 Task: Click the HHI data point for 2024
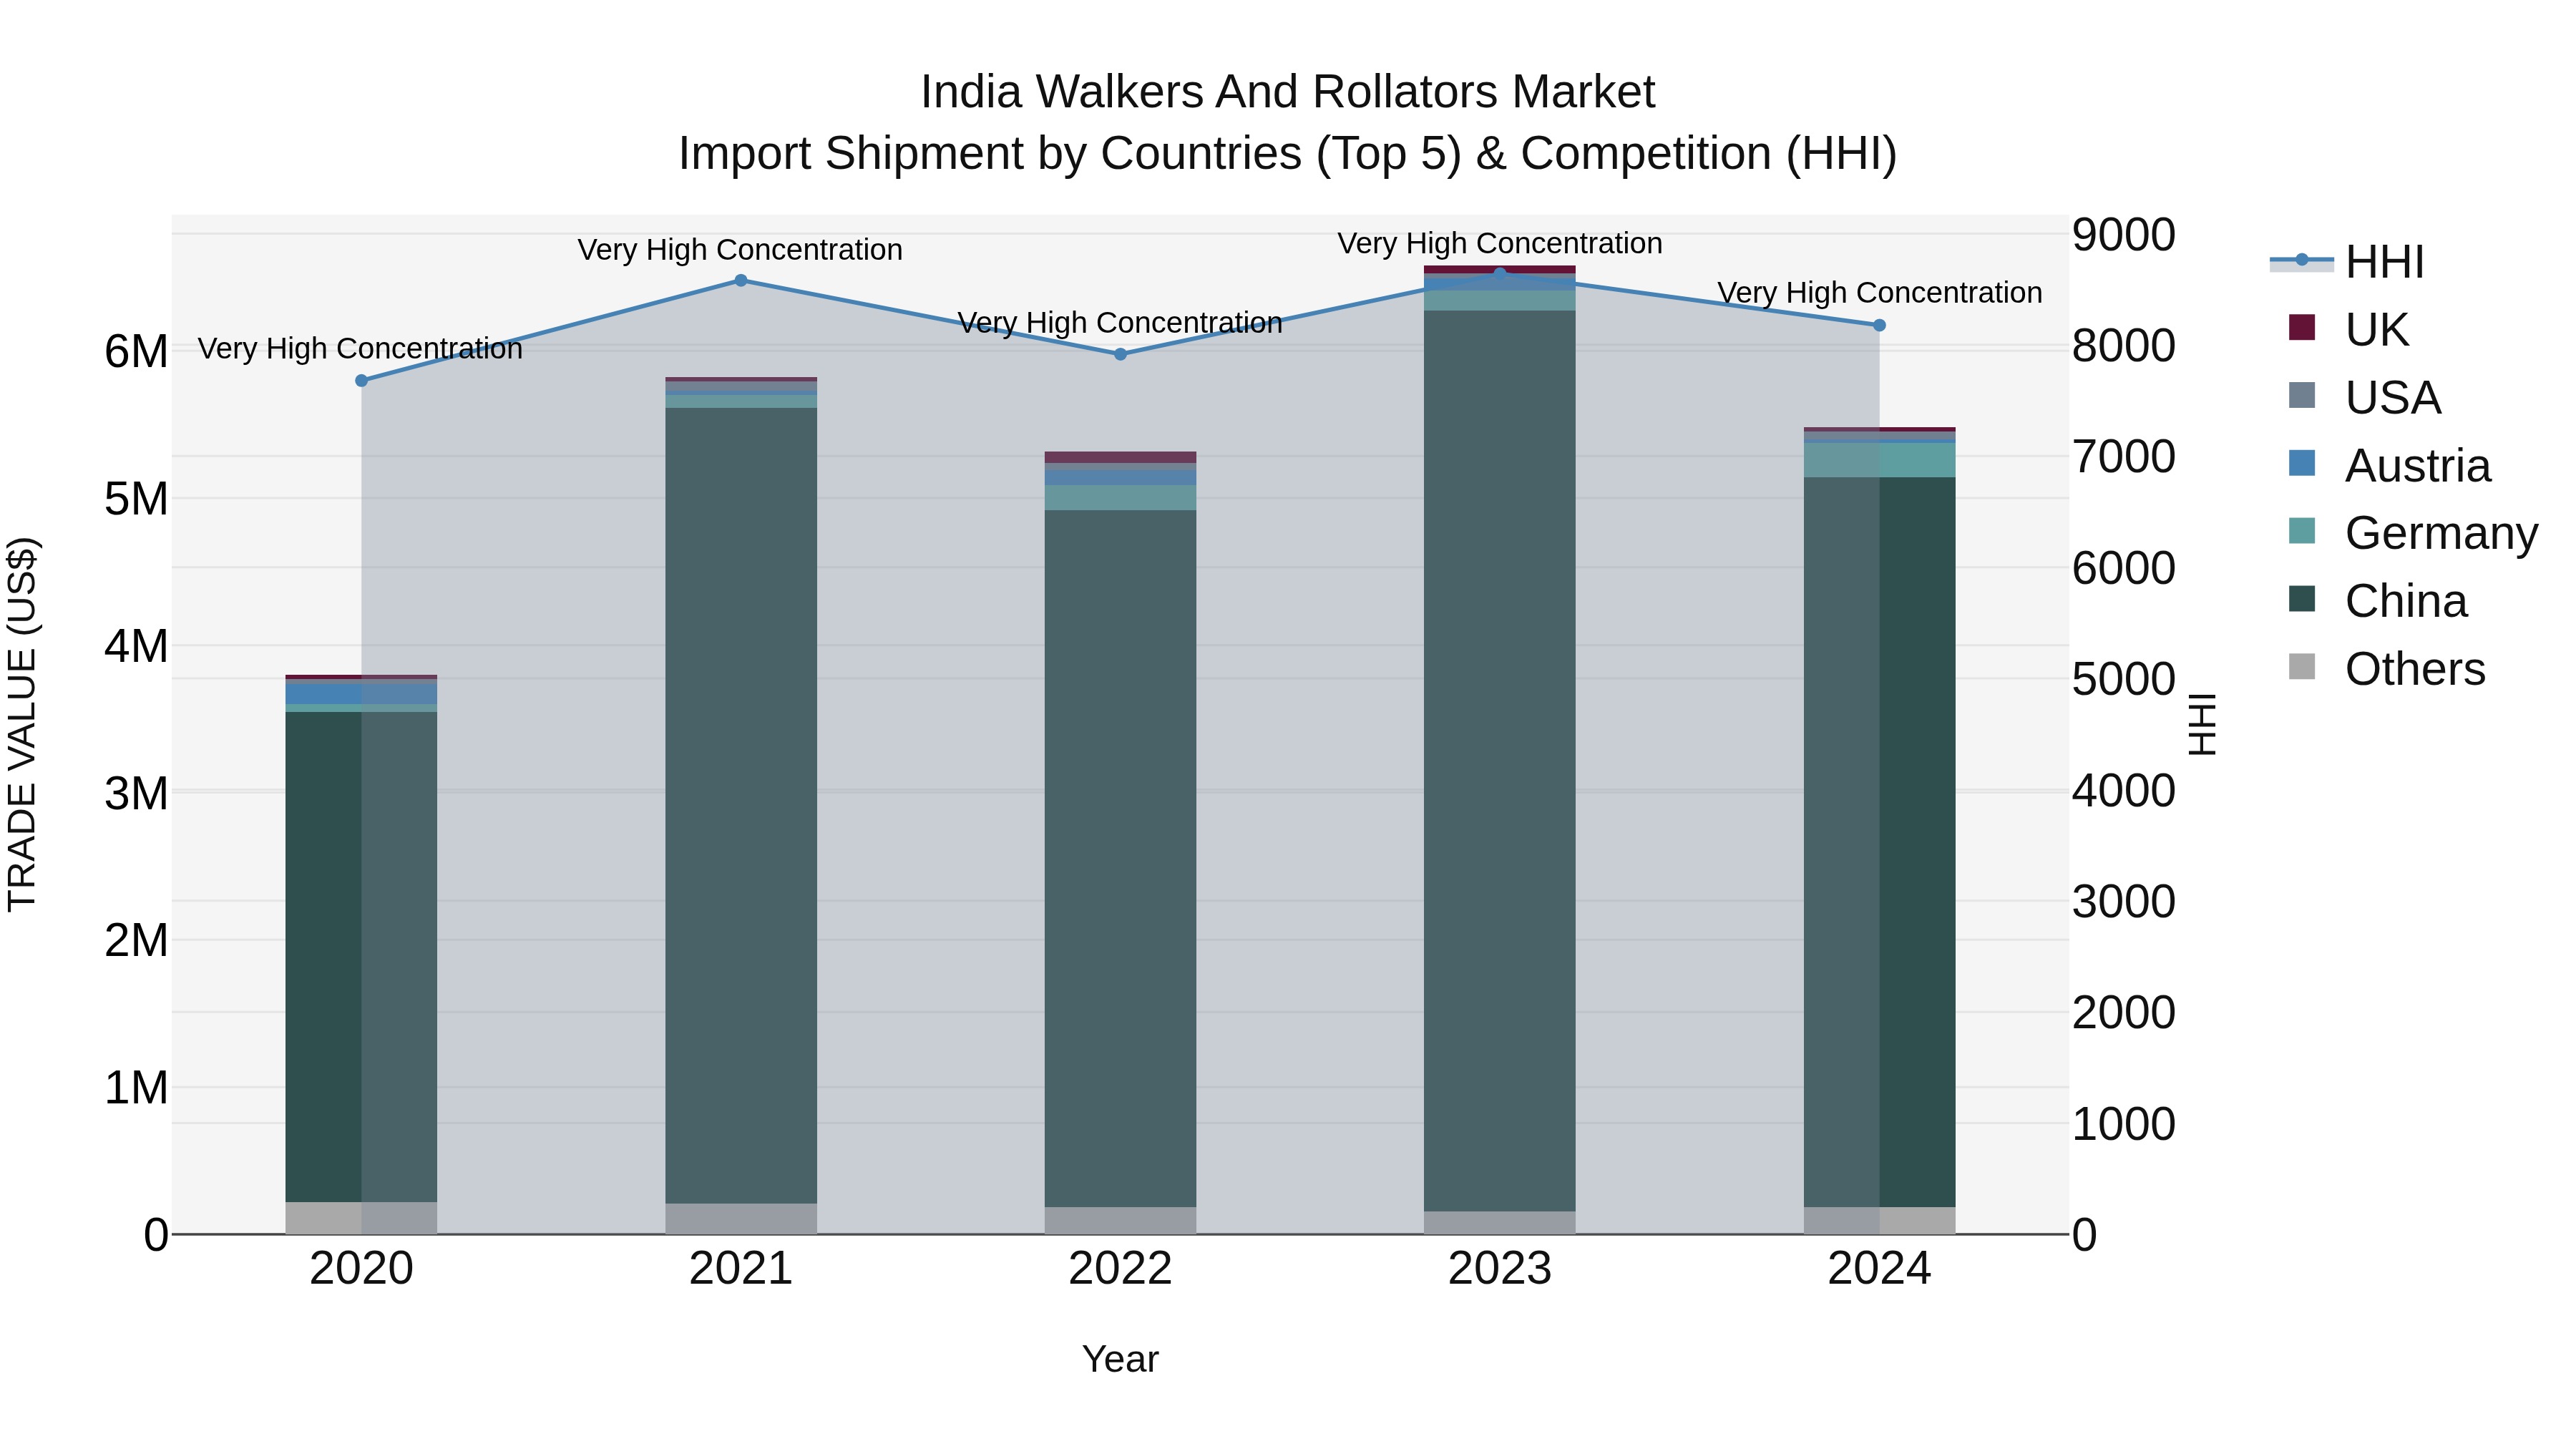pyautogui.click(x=1879, y=325)
